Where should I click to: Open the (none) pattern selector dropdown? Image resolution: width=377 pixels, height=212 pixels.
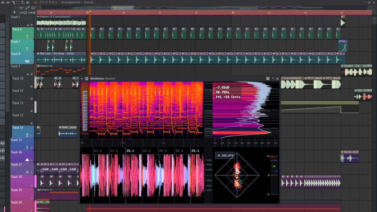click(88, 2)
